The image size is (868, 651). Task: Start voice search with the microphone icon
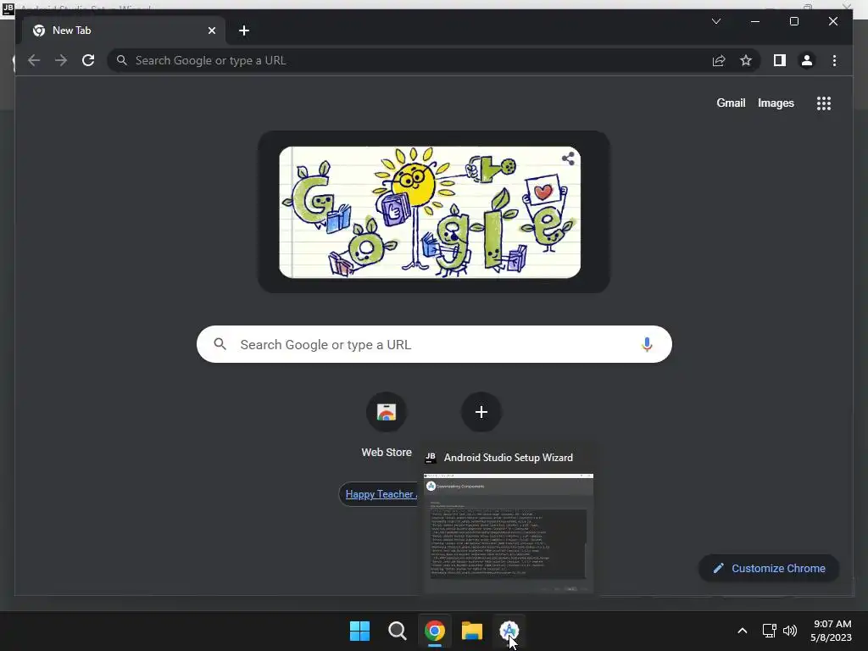pos(647,344)
